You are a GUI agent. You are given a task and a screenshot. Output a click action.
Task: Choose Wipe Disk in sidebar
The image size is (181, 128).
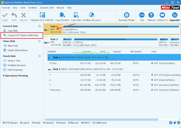12,46
